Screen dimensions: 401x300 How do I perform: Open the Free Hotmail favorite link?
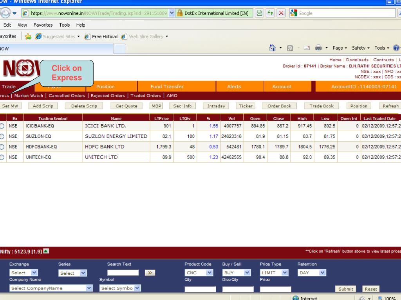(x=101, y=36)
